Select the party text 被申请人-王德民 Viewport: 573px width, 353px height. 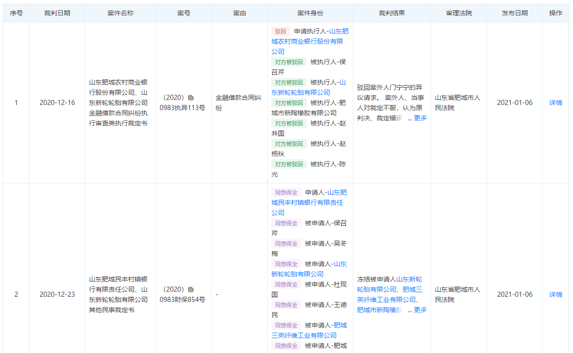pos(309,310)
